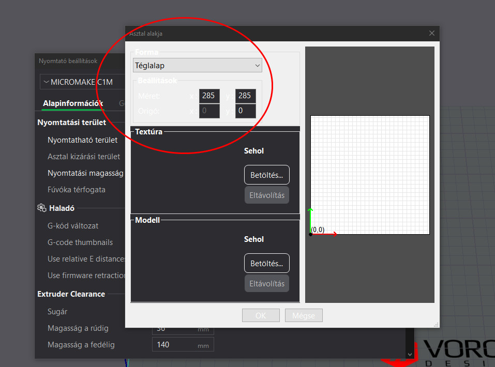Select Asztal kizárási terület in the sidebar

point(84,156)
